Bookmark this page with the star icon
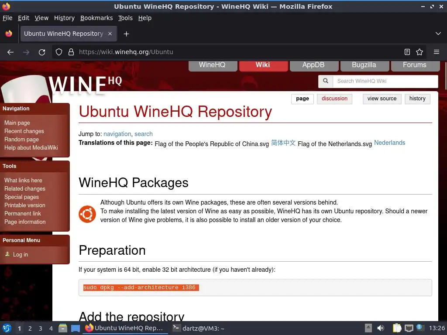This screenshot has width=447, height=335. pos(419,52)
